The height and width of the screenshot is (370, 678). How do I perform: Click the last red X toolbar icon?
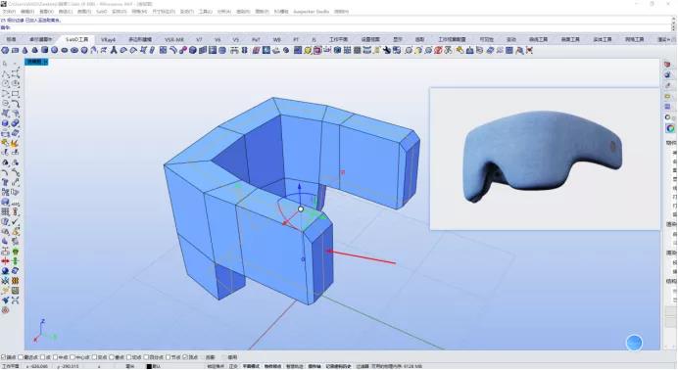click(529, 50)
